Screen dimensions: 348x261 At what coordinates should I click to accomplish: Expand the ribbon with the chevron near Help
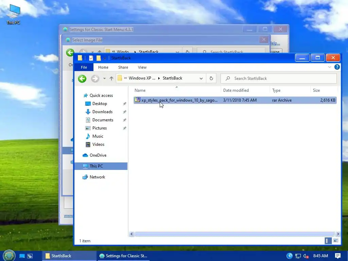[x=330, y=67]
